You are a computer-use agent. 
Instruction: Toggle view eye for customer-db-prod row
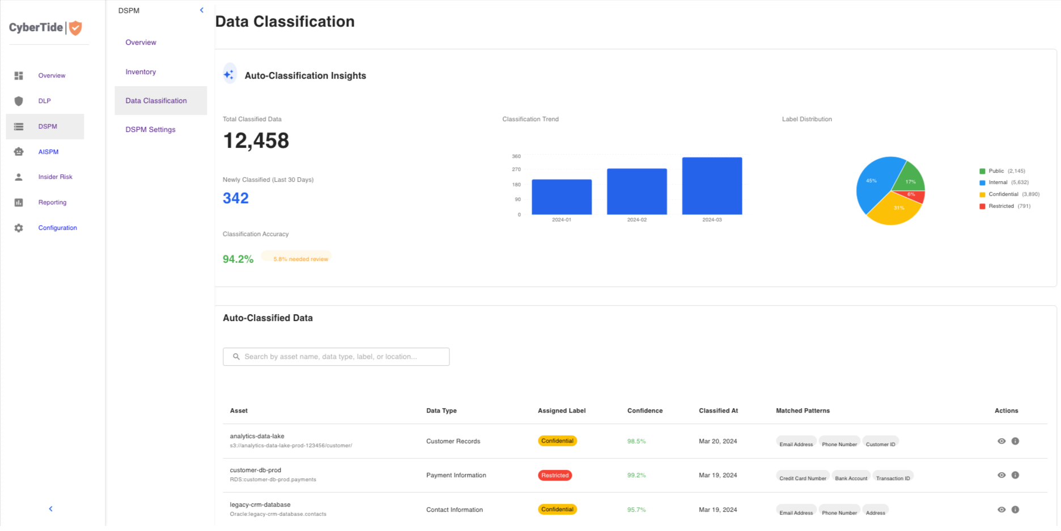coord(1001,476)
